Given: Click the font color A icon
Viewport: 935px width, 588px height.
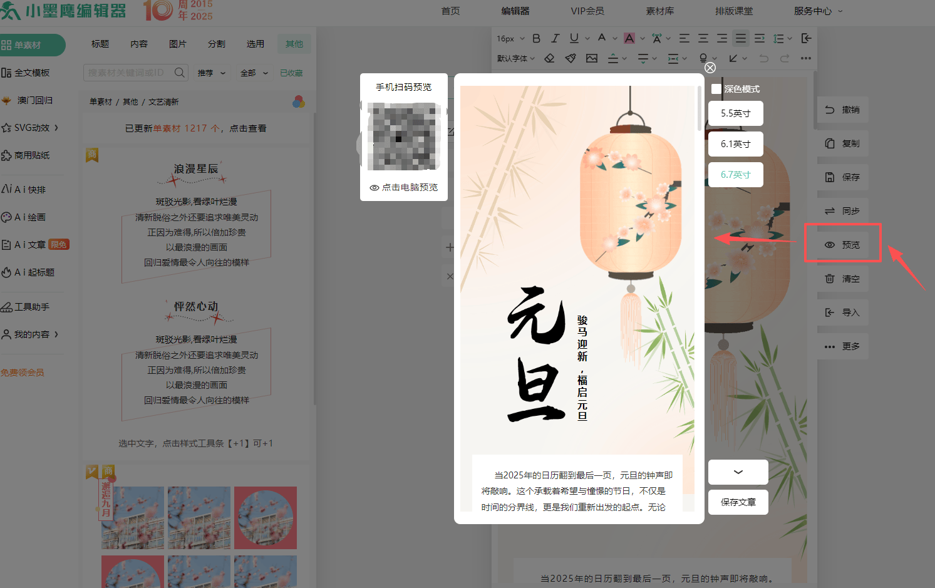Looking at the screenshot, I should (602, 38).
